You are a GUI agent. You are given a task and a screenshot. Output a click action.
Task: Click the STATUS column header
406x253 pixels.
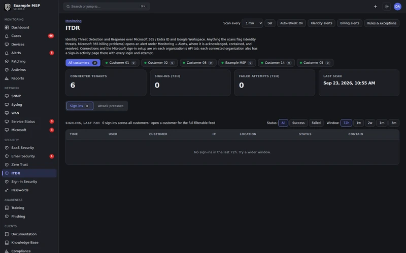coord(306,134)
